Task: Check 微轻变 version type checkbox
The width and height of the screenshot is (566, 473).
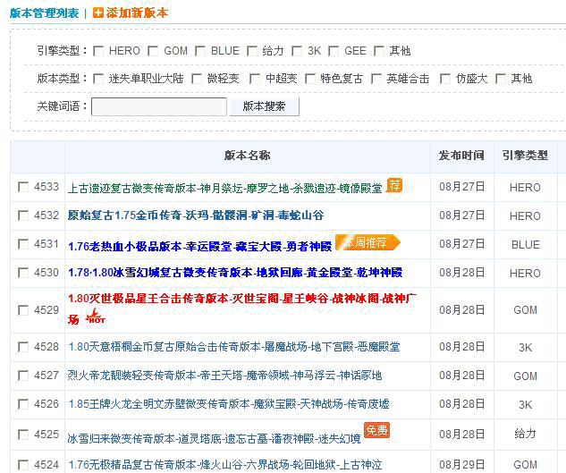Action: (197, 79)
